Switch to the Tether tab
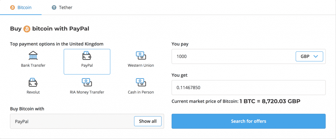The width and height of the screenshot is (336, 139). 62,8
